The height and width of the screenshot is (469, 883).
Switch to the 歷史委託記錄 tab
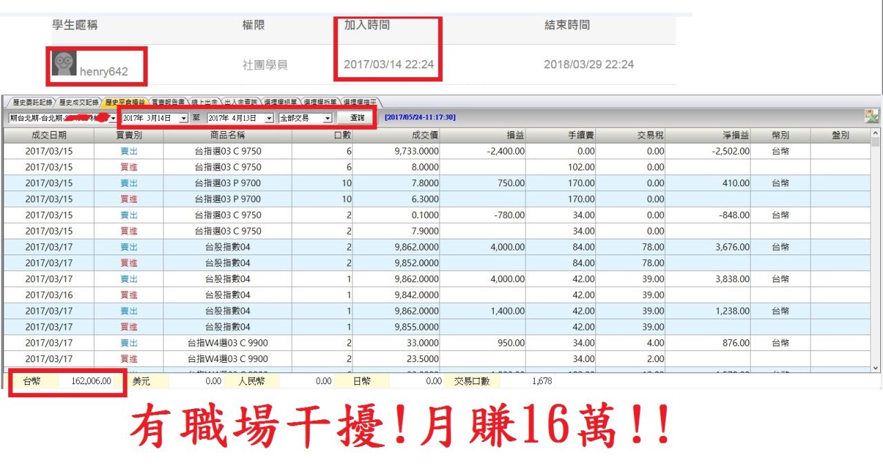click(x=29, y=102)
